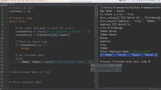Open the Navigate menu

[x=19, y=1]
